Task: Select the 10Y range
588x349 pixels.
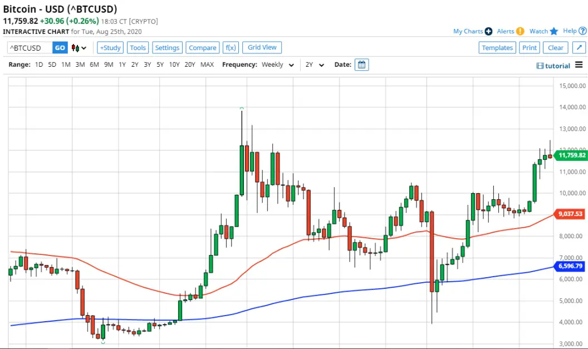Action: point(174,65)
